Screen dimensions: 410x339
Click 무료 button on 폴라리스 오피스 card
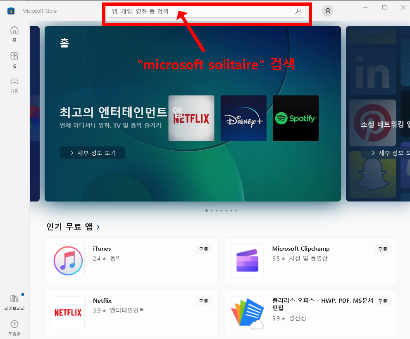(383, 301)
